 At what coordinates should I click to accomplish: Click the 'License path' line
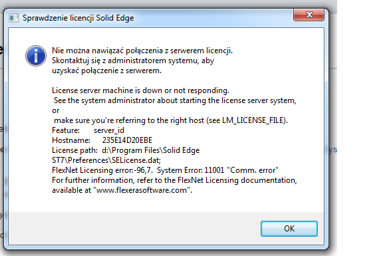coord(126,150)
